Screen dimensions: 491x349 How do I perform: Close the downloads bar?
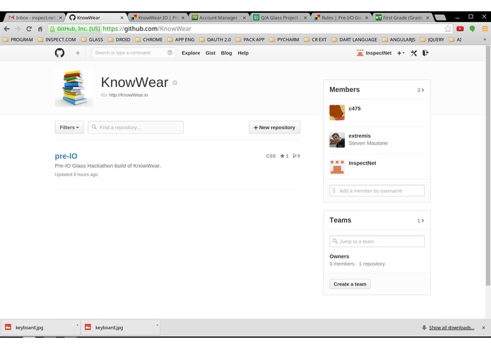(483, 328)
